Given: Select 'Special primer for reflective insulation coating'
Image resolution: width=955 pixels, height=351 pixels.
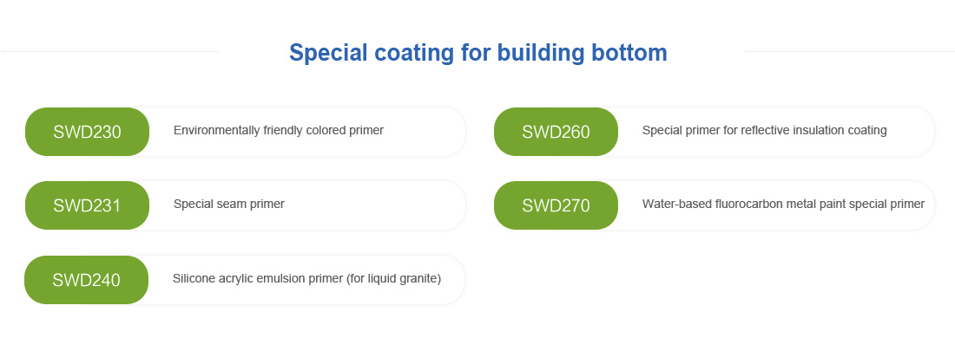Looking at the screenshot, I should [764, 130].
